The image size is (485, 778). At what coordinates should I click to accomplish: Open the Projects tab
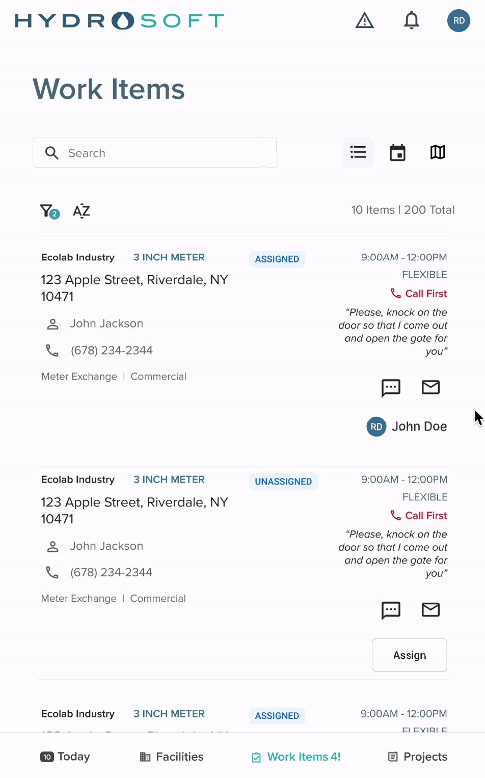coord(418,757)
